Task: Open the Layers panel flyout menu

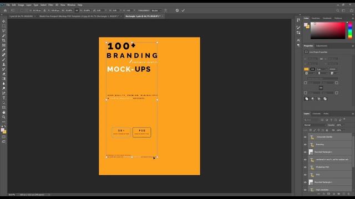Action: click(353, 114)
